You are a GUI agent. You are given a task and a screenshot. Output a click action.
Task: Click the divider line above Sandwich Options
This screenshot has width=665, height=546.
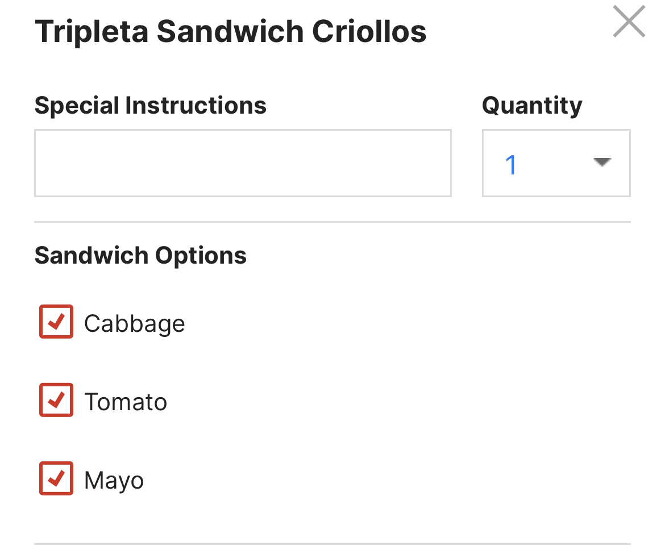tap(332, 222)
